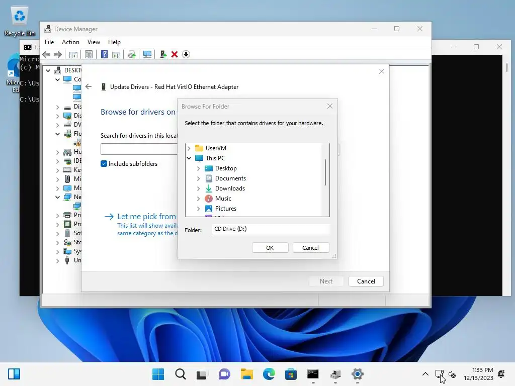
Task: Toggle the Include subfolders checkbox
Action: 104,164
